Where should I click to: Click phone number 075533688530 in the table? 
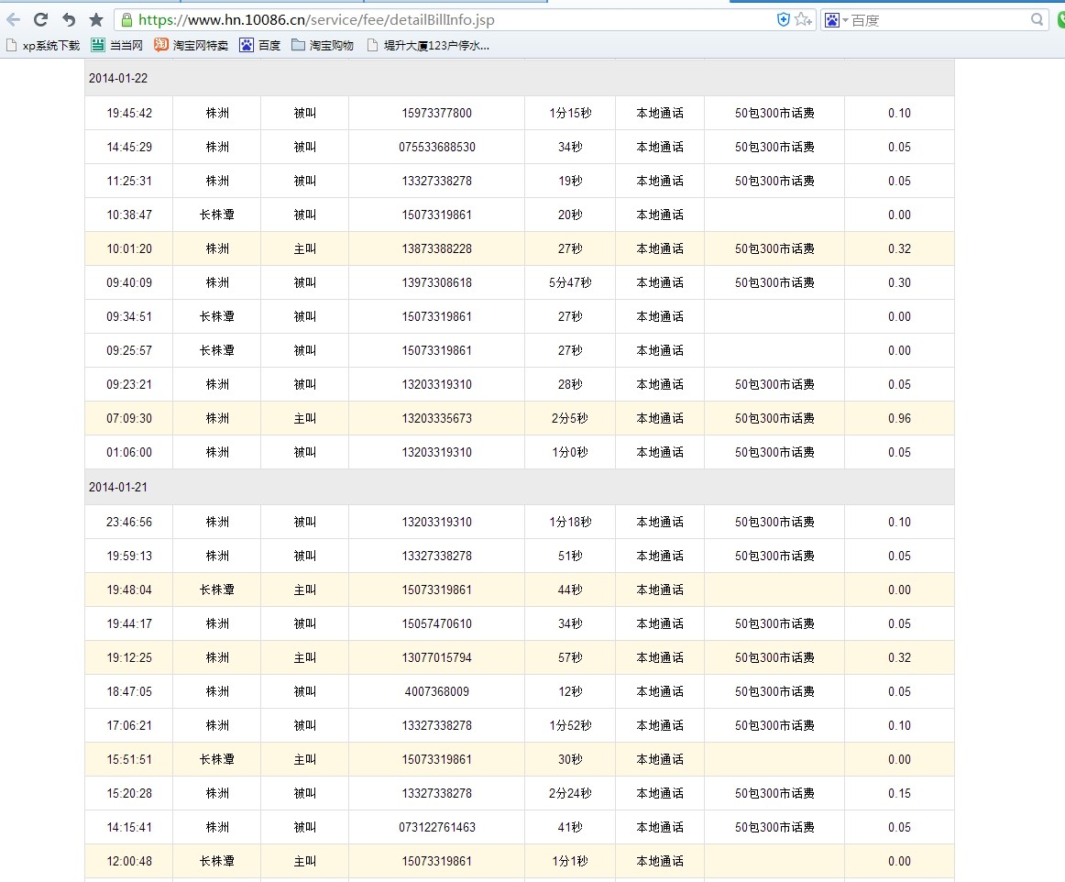pos(437,148)
